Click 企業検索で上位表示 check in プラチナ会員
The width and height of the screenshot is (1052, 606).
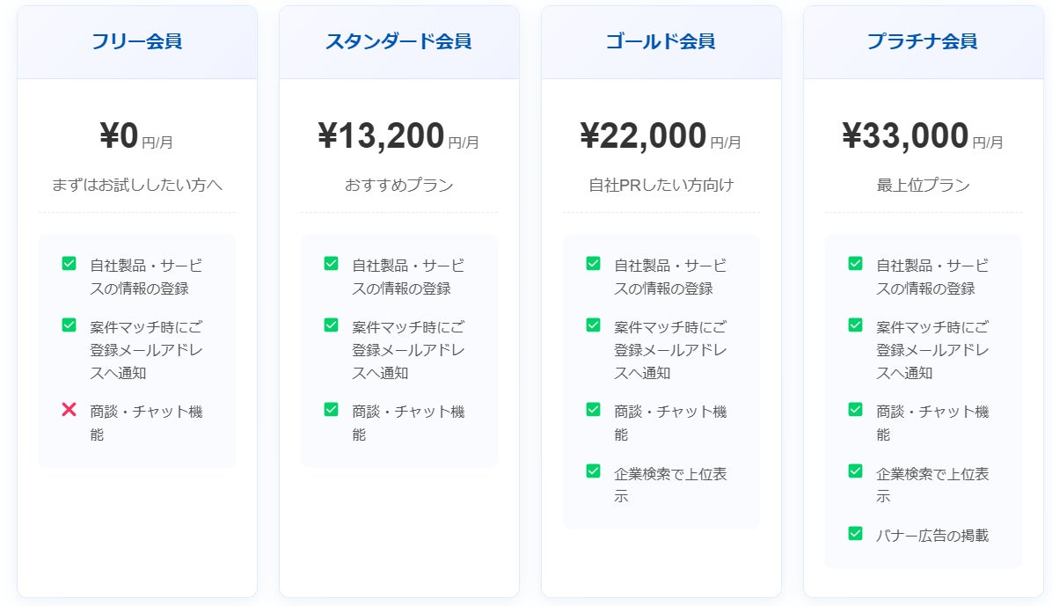coord(855,471)
